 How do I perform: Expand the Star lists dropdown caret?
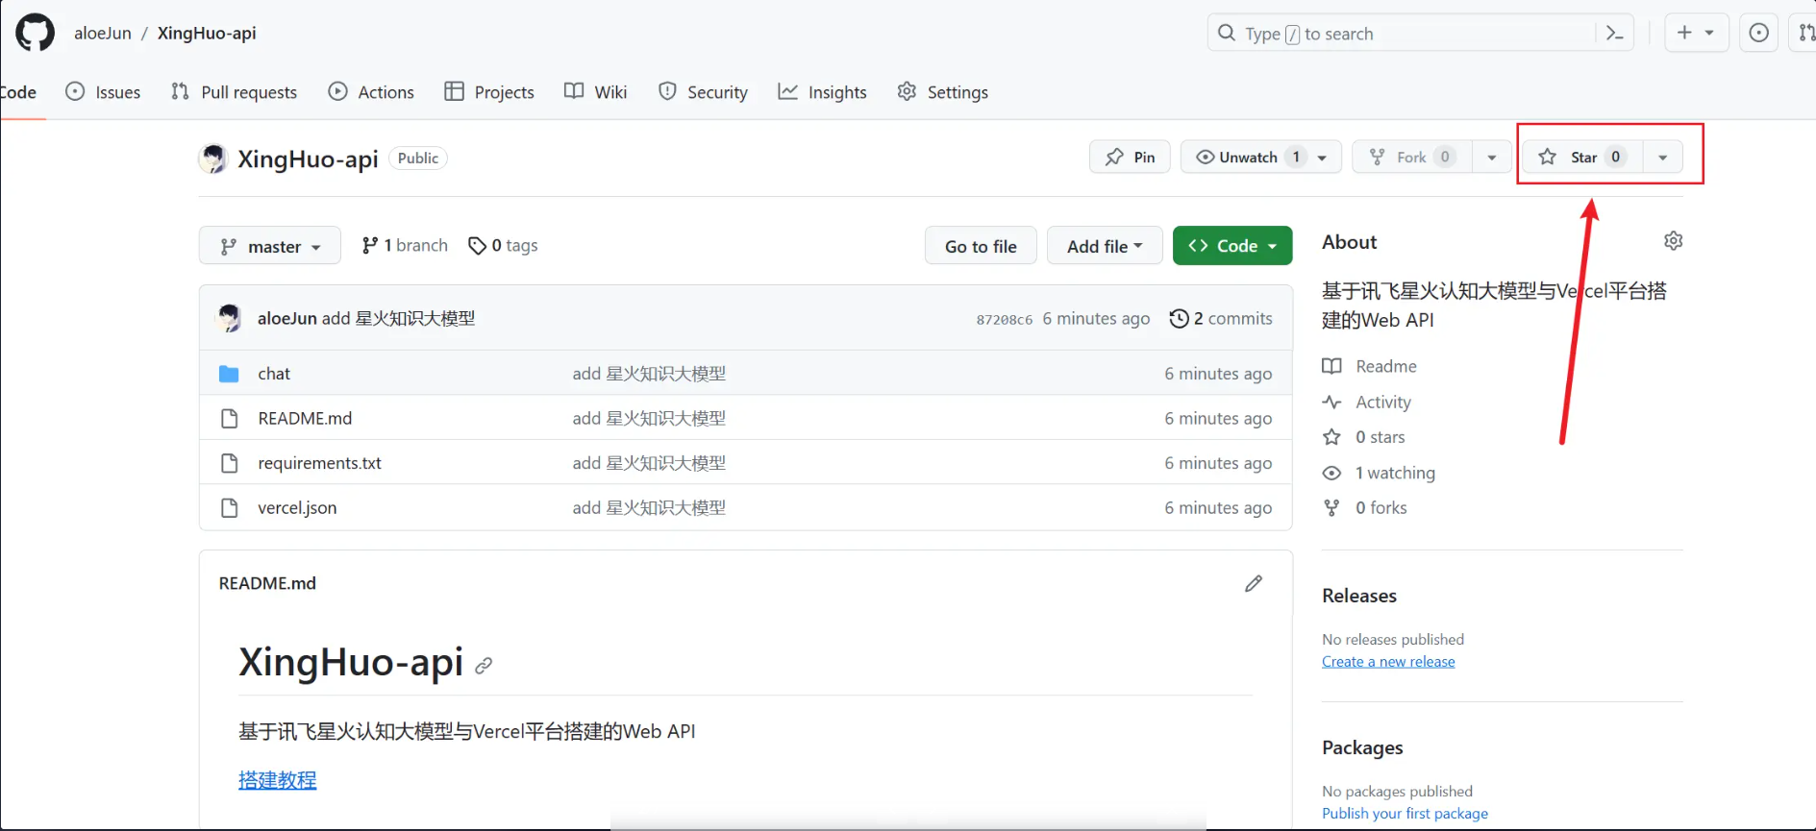coord(1662,157)
